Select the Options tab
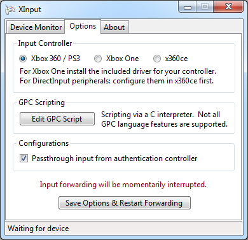The width and height of the screenshot is (248, 240). tap(83, 26)
